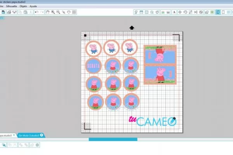
Task: Click the second overlapping-shapes icon in bottom toolbar
Action: pyautogui.click(x=26, y=145)
